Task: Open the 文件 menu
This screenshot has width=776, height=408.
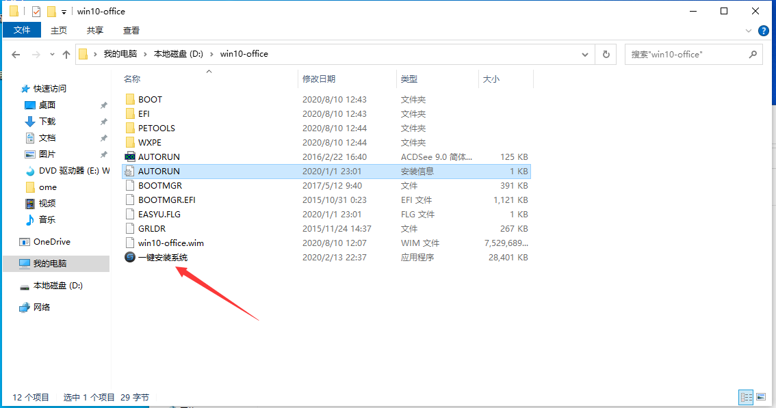Action: click(21, 30)
